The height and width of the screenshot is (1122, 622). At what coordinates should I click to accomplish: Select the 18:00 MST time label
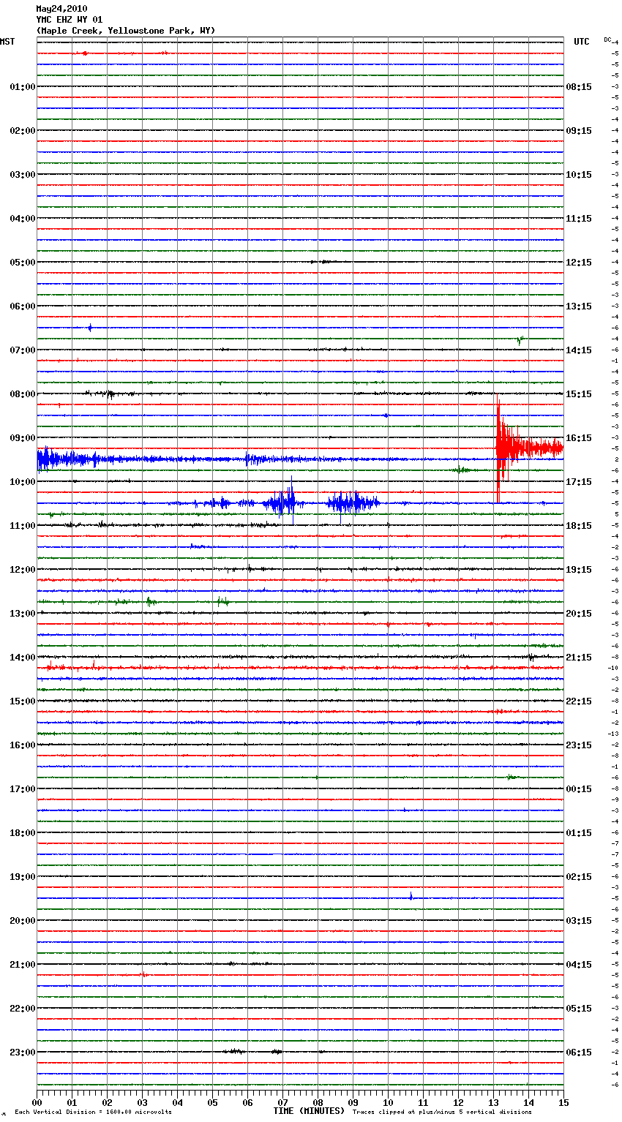(x=23, y=833)
